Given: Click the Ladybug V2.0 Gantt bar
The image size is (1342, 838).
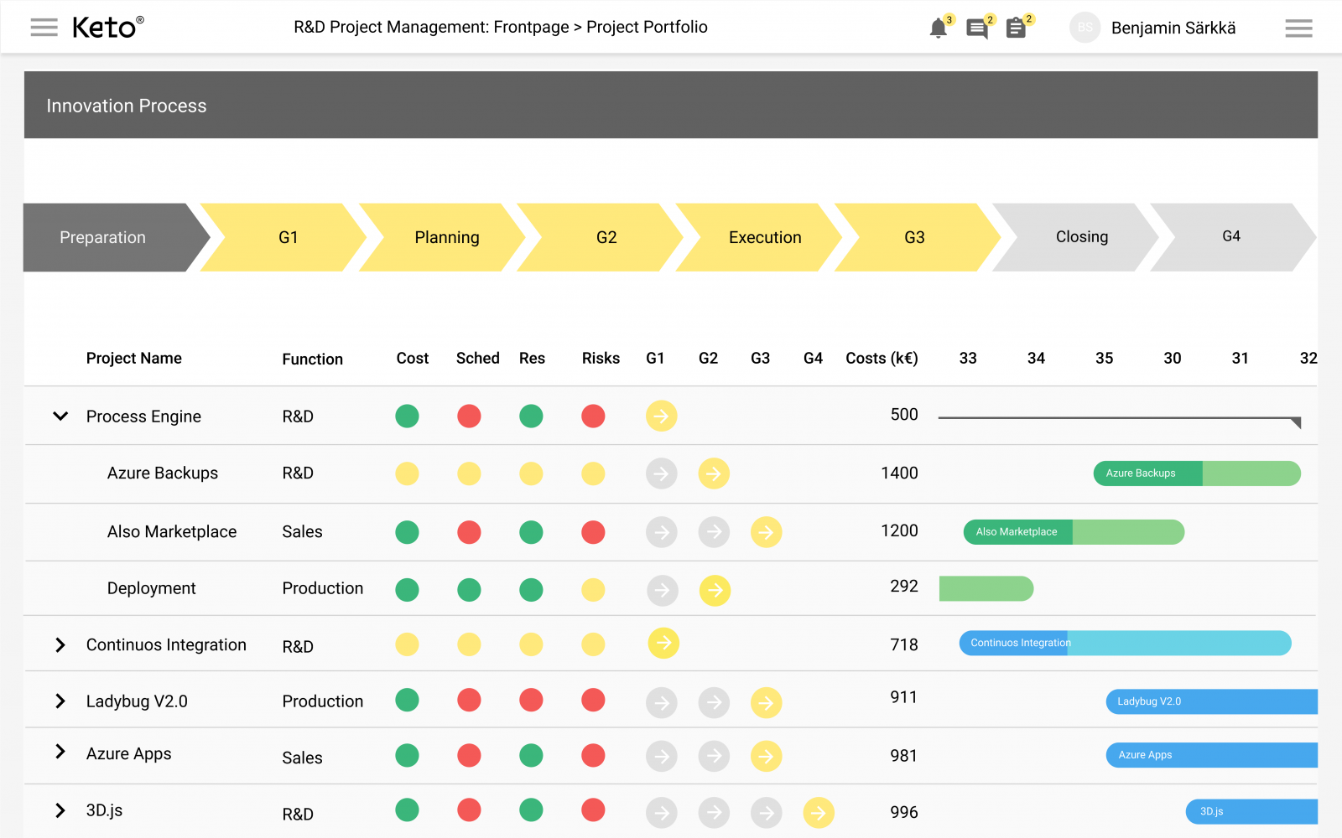Looking at the screenshot, I should pos(1212,701).
